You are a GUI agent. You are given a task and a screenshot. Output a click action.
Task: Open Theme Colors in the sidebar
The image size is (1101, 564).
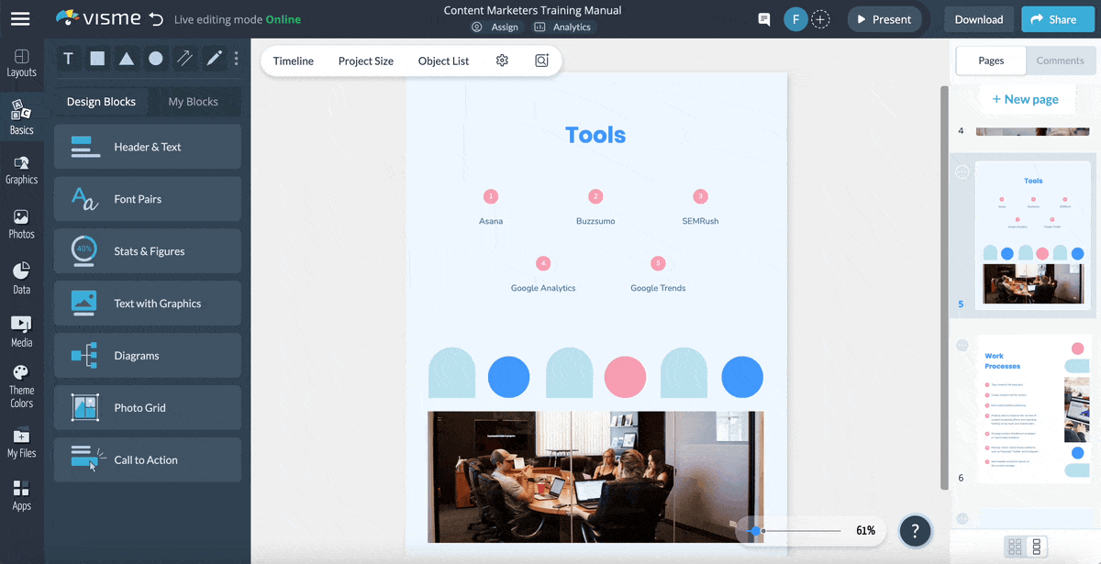tap(21, 386)
